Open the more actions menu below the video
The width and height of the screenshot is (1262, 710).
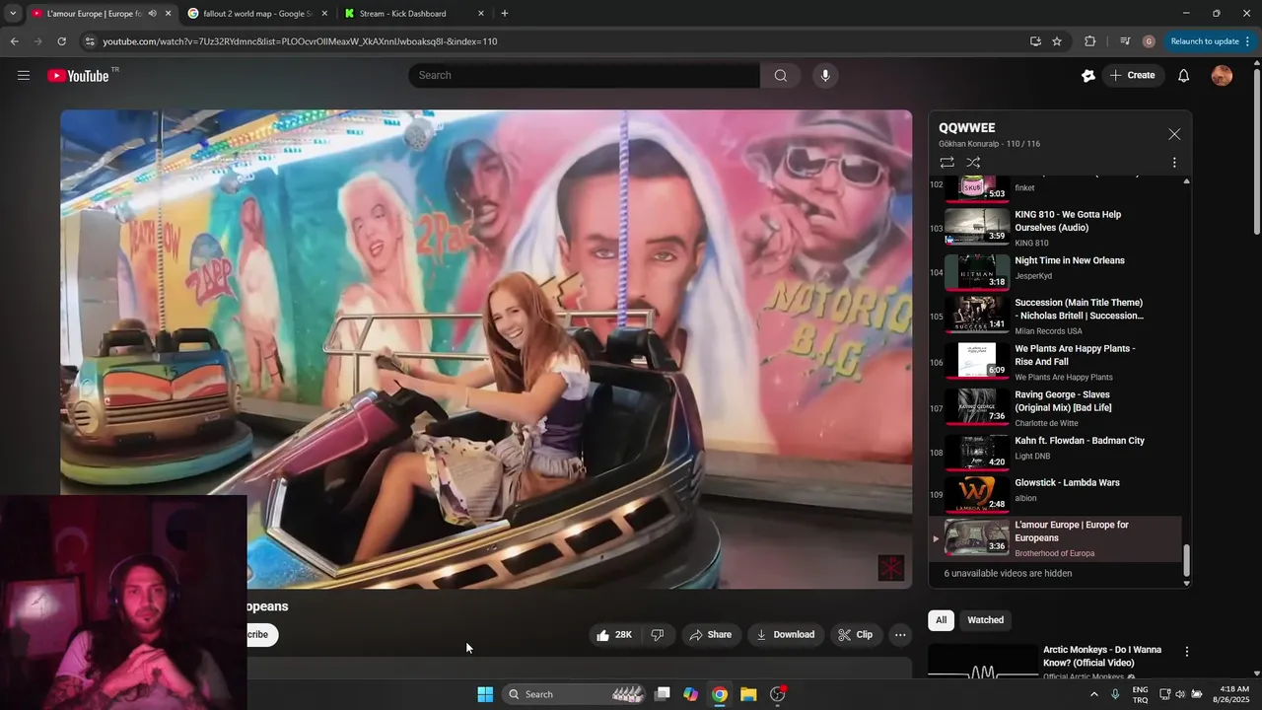(900, 635)
